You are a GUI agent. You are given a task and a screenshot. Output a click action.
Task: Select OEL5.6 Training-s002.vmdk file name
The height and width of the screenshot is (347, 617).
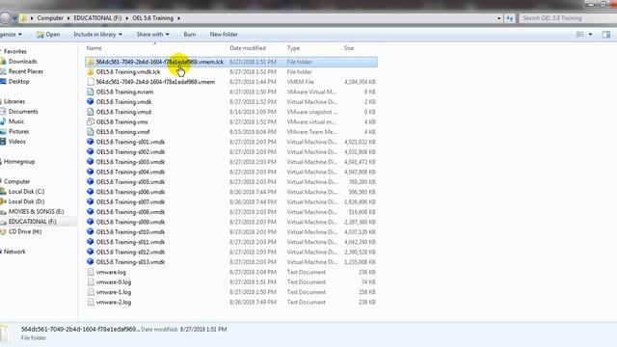point(131,152)
